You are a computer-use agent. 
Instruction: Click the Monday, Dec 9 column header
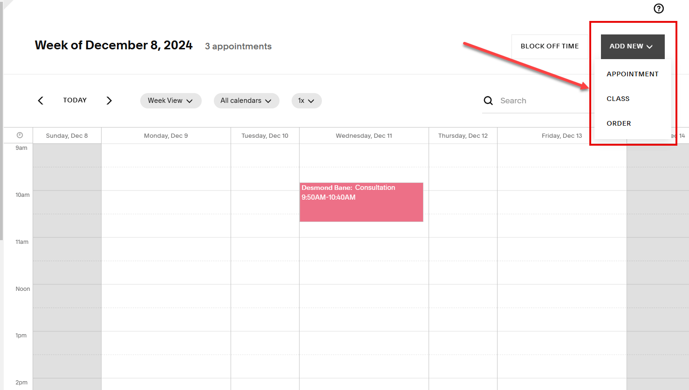(x=166, y=136)
